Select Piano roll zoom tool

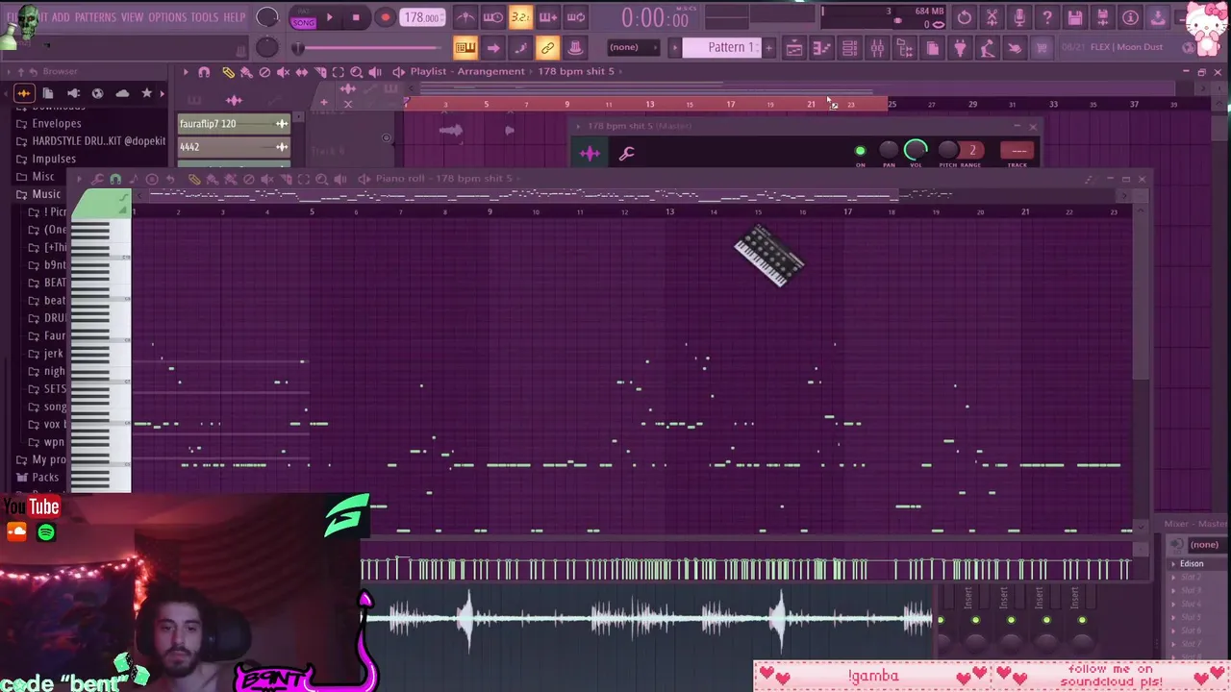(x=321, y=179)
